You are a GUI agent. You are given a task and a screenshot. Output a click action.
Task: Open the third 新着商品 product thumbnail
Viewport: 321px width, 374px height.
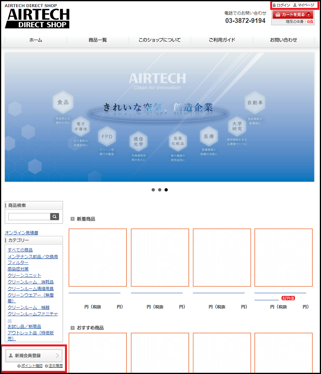(222, 258)
